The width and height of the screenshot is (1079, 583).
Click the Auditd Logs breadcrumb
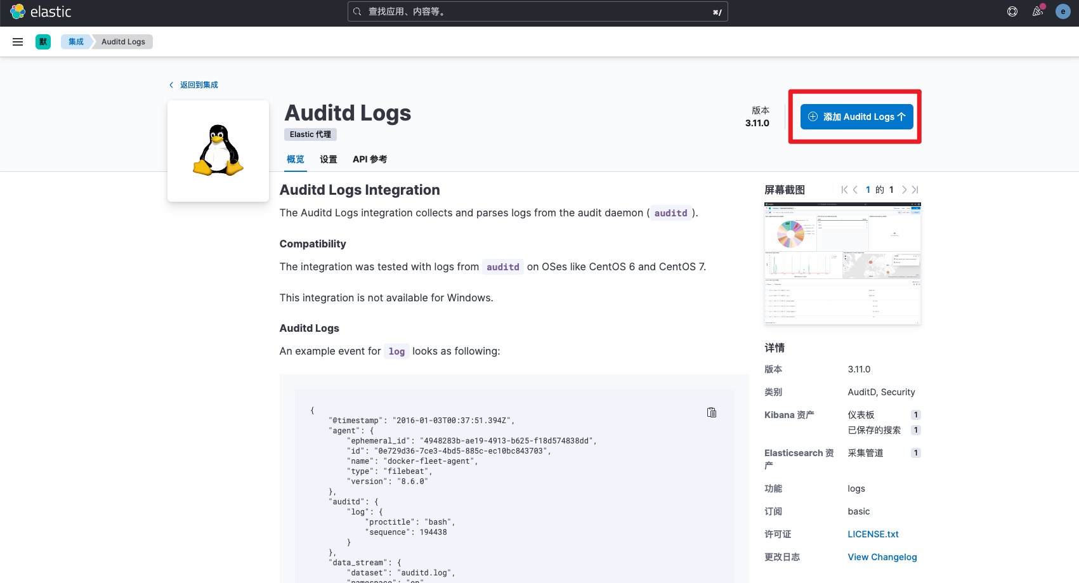tap(123, 42)
